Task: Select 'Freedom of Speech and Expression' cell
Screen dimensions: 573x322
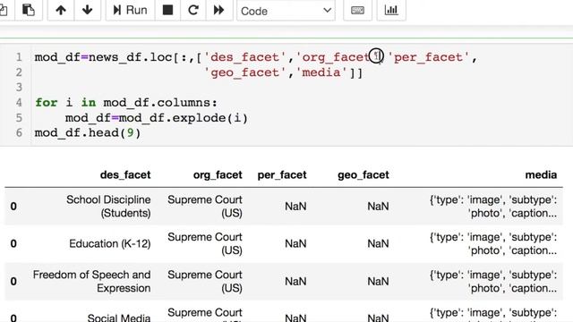Action: point(91,281)
